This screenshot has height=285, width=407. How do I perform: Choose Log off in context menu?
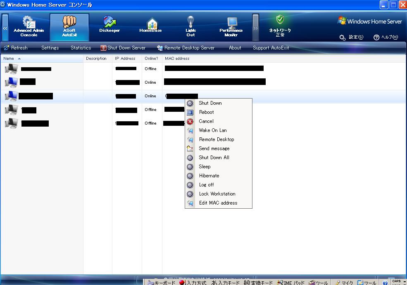tap(218, 185)
